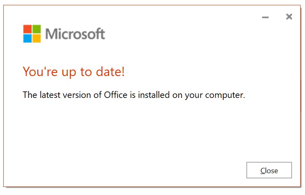Click the red square in Microsoft logo
Screen dimensions: 305x195
[x=28, y=29]
